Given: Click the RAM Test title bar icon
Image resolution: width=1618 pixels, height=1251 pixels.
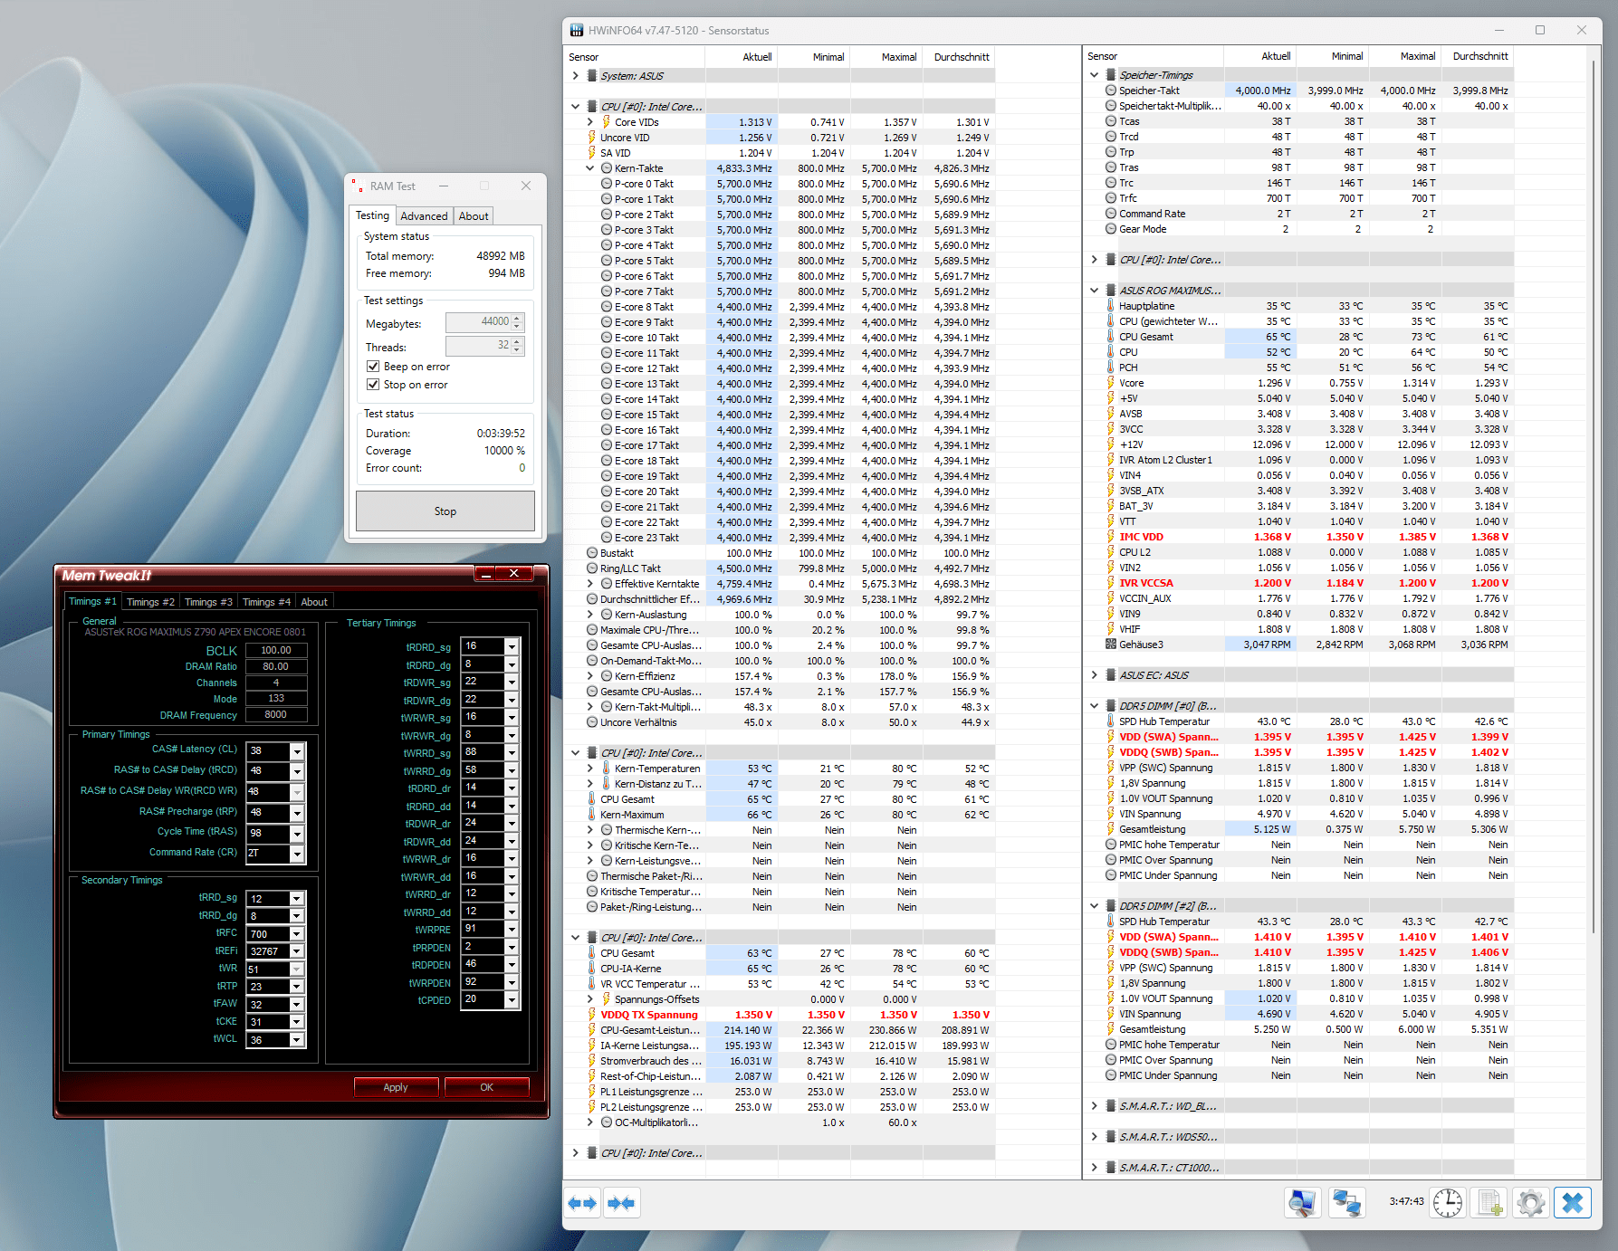Looking at the screenshot, I should 358,186.
